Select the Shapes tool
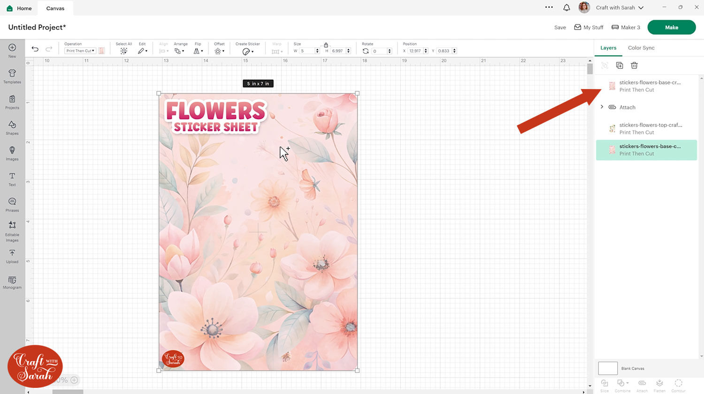This screenshot has height=394, width=704. point(12,127)
